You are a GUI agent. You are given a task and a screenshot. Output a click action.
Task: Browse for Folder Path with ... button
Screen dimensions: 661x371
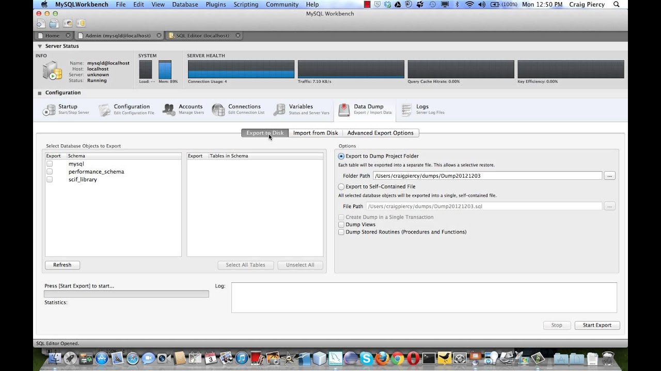pos(609,176)
